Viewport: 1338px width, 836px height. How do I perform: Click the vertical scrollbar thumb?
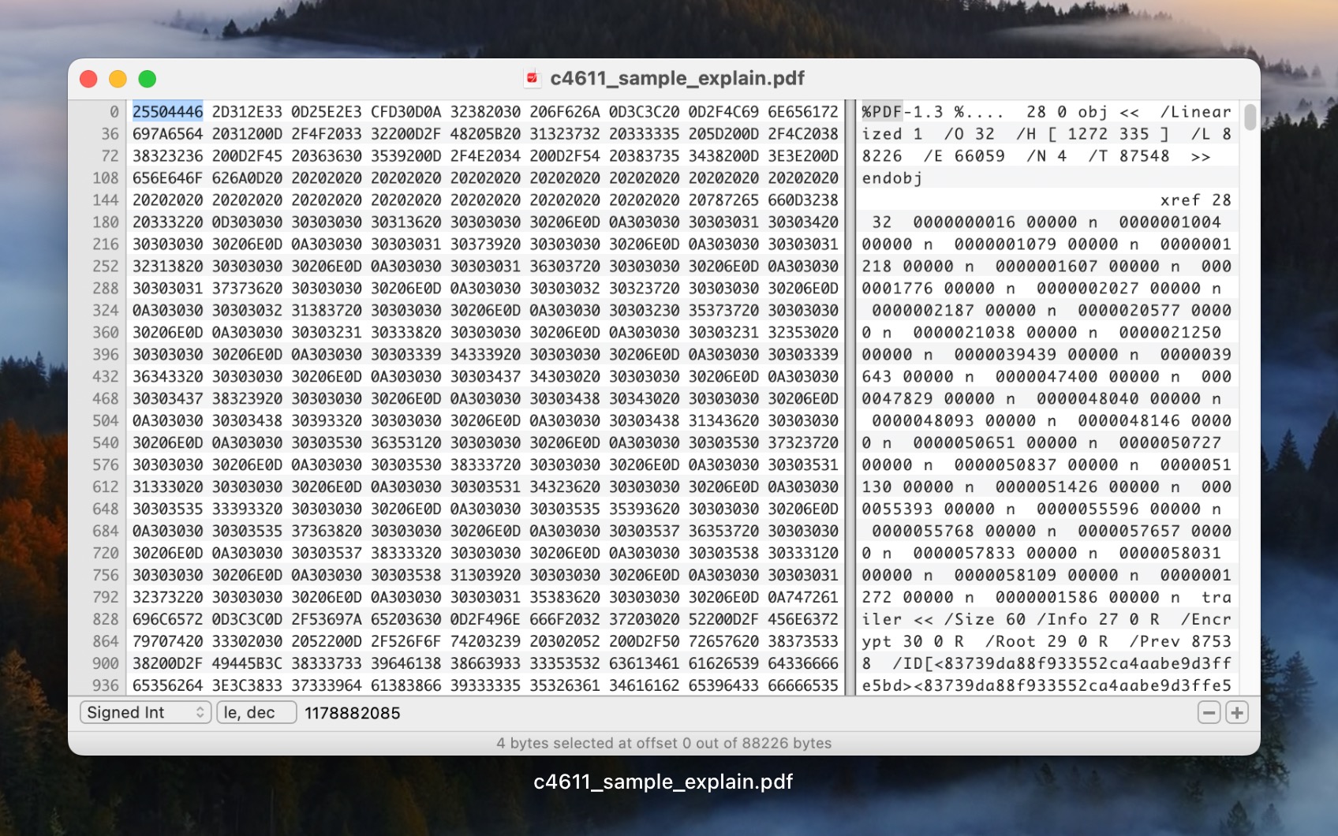tap(1250, 117)
